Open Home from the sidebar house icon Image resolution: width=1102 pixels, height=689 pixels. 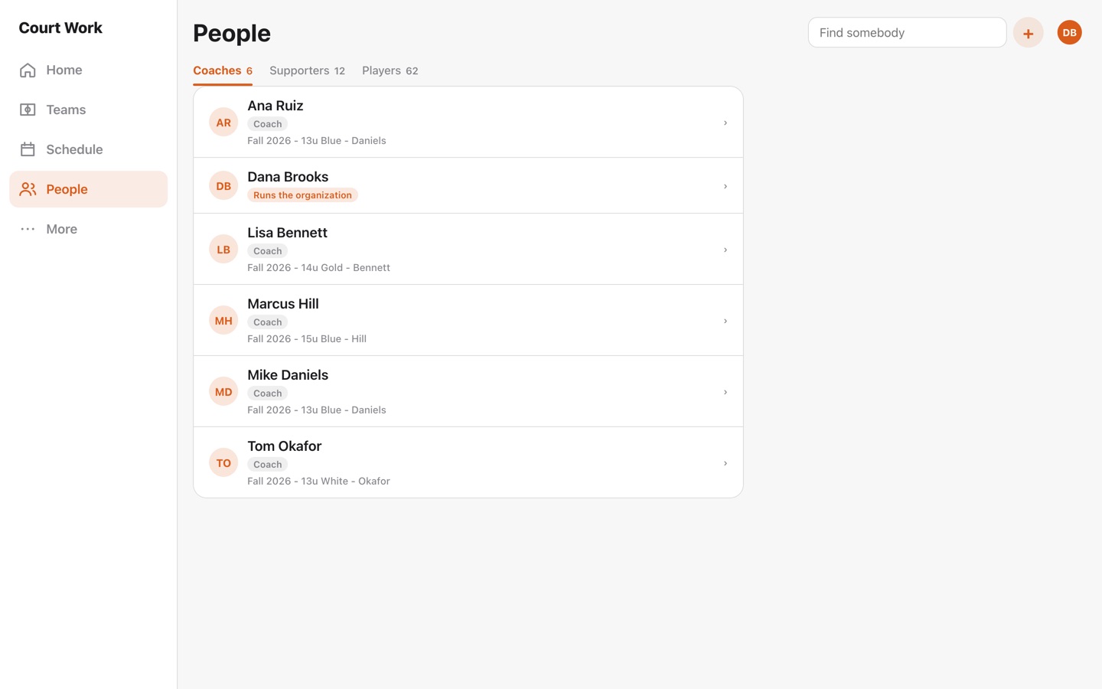click(x=28, y=70)
